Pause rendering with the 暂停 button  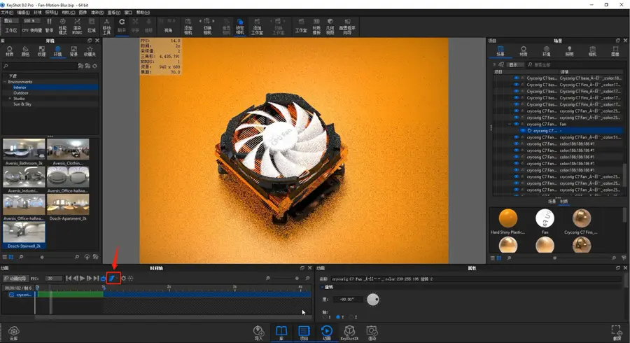pos(49,25)
